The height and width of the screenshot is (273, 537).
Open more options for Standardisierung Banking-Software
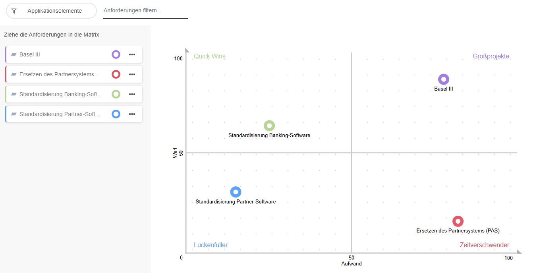point(132,94)
